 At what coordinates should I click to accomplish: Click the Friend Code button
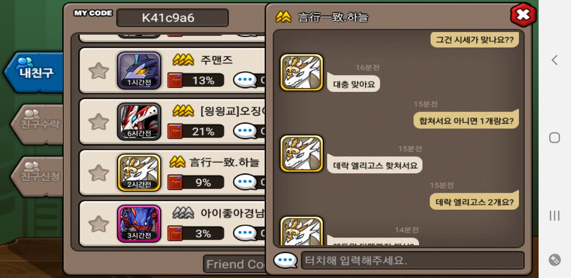(x=235, y=264)
